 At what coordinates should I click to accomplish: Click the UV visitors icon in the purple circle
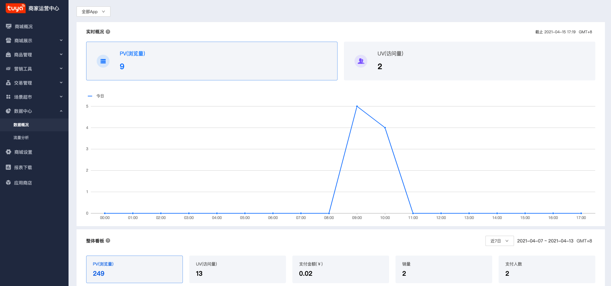[361, 61]
